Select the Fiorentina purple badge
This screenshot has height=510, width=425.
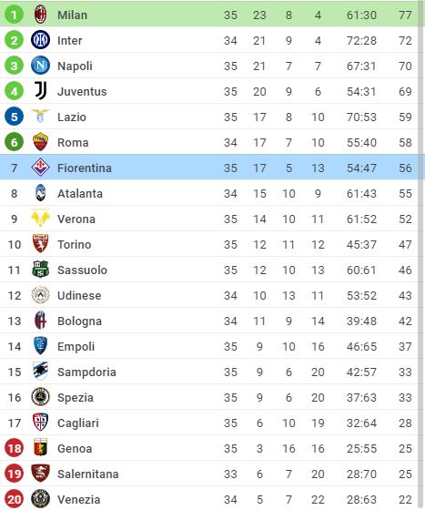point(40,168)
